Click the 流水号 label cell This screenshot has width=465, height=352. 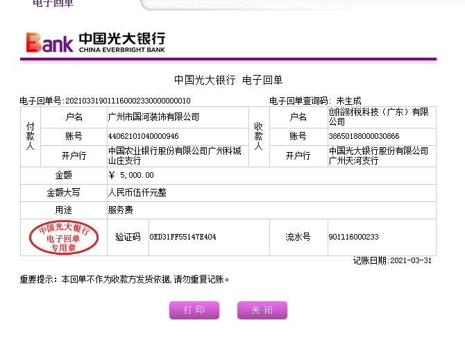click(298, 237)
